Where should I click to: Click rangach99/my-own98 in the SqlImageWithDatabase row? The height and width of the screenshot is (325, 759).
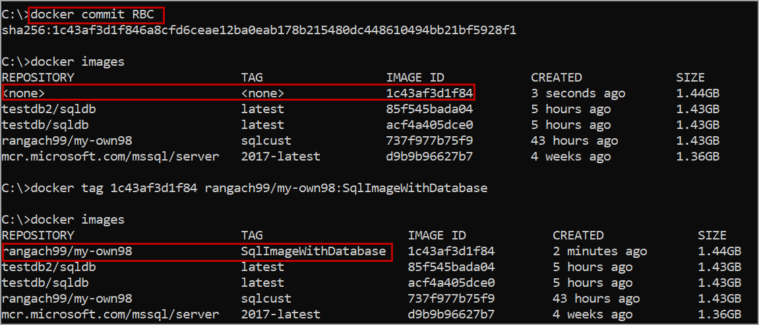(71, 251)
